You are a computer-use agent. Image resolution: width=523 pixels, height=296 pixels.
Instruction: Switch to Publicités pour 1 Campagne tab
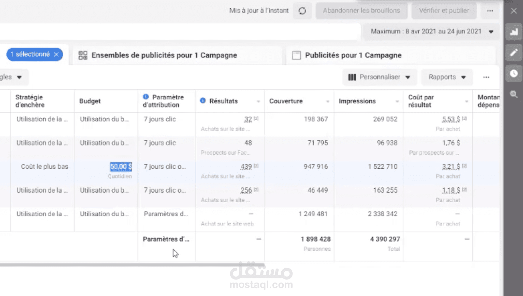coord(353,55)
